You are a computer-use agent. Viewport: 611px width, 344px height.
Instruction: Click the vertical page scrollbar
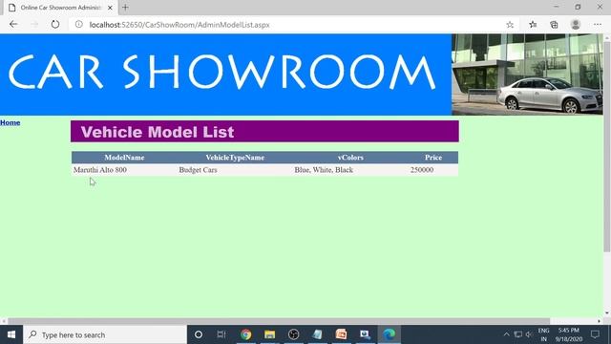coord(607,146)
